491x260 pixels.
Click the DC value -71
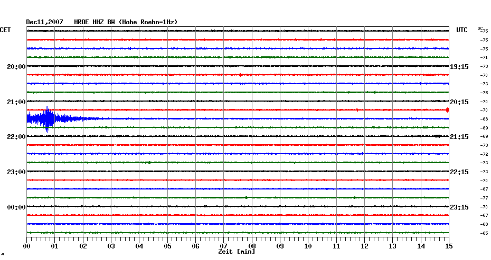pyautogui.click(x=484, y=58)
